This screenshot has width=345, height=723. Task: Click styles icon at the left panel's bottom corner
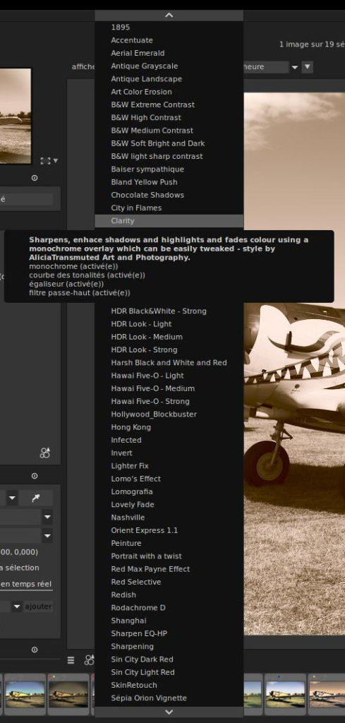[x=44, y=453]
